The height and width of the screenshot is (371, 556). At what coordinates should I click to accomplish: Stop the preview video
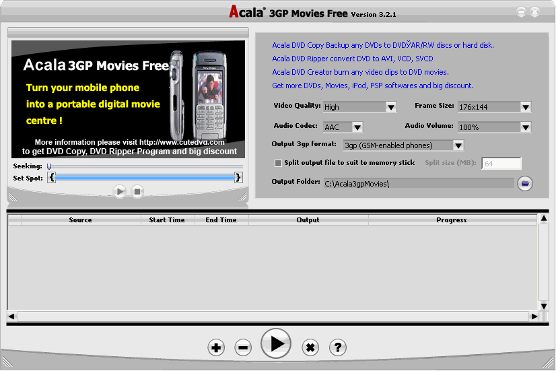(x=137, y=191)
